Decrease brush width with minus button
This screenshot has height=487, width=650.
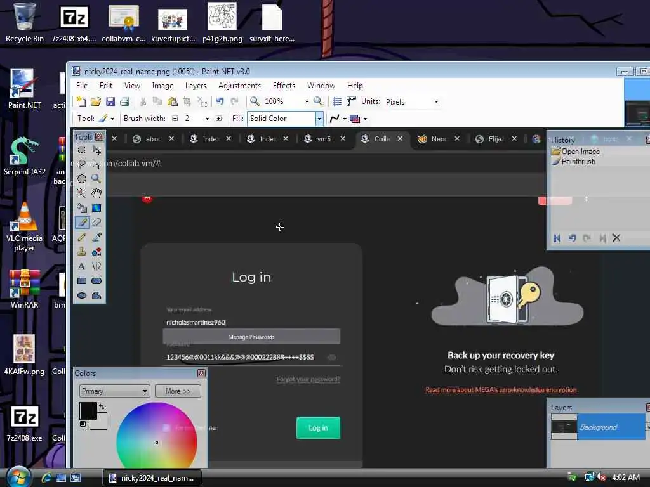coord(175,119)
